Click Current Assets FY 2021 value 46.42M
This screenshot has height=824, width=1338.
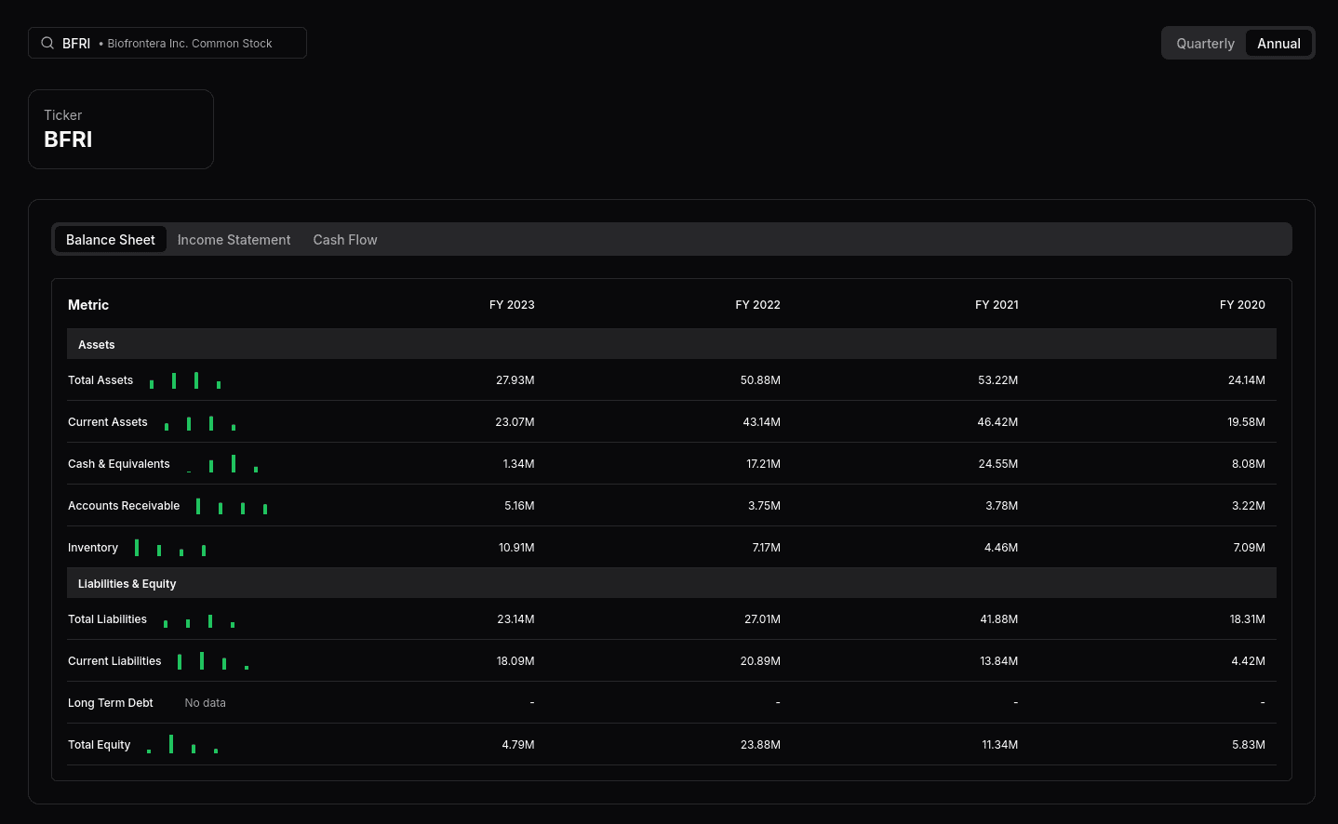(x=997, y=422)
